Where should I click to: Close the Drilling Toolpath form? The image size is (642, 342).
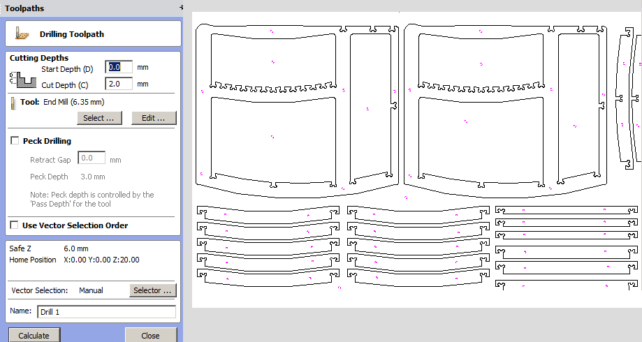151,335
